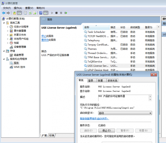Image resolution: width=166 pixels, height=143 pixels.
Task: Select the UGS License Ser... row
Action: 120,66
